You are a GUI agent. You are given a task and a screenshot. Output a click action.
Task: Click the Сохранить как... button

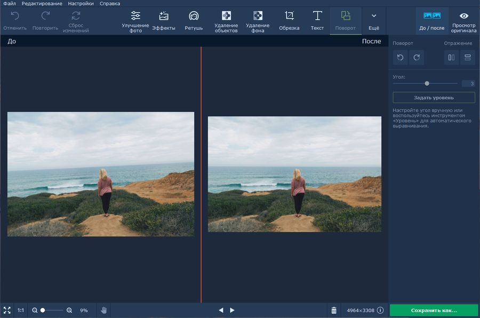434,310
